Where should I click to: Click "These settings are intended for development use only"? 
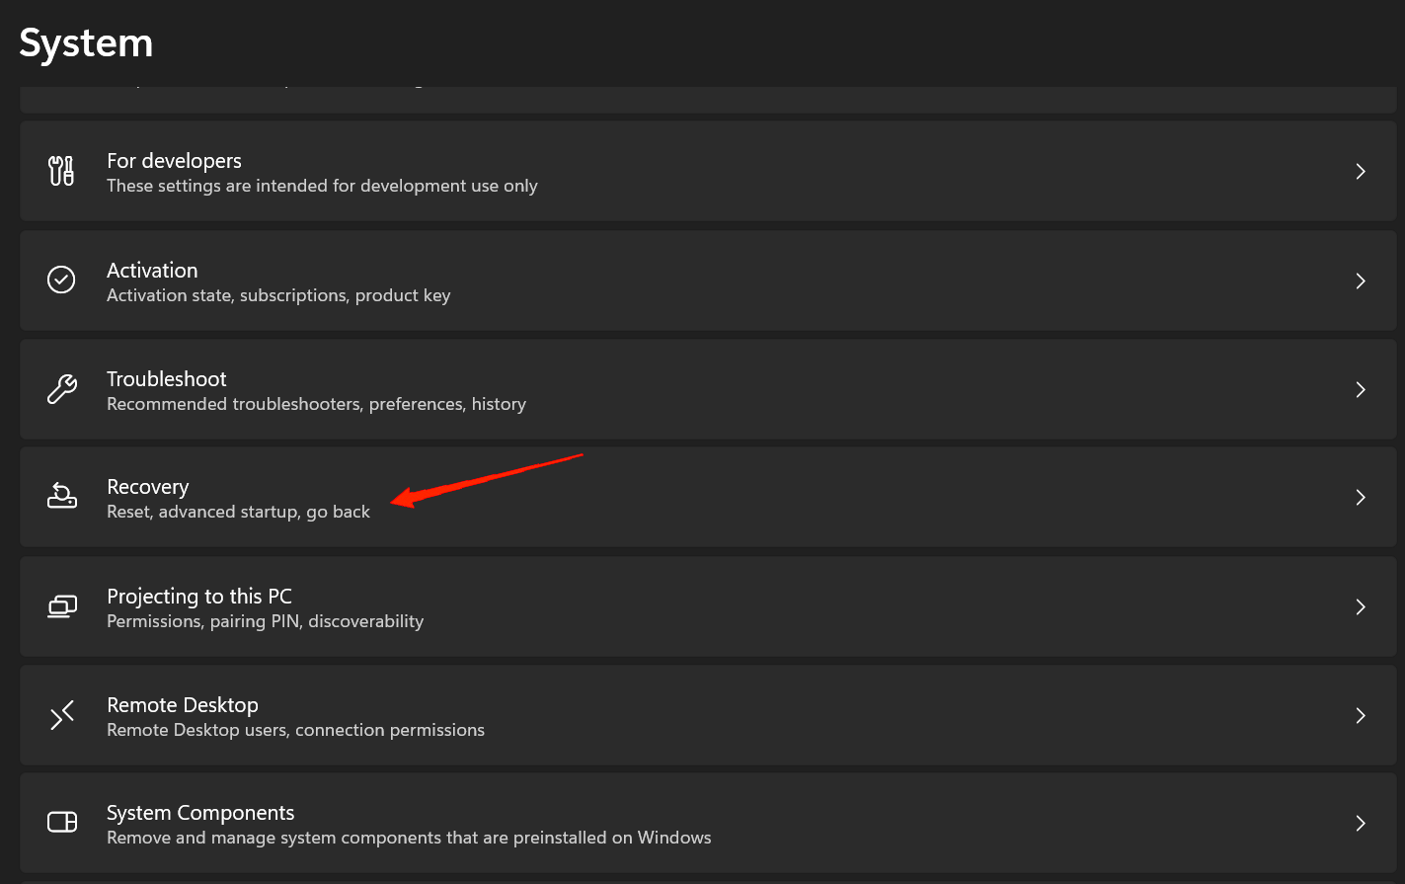click(x=322, y=186)
